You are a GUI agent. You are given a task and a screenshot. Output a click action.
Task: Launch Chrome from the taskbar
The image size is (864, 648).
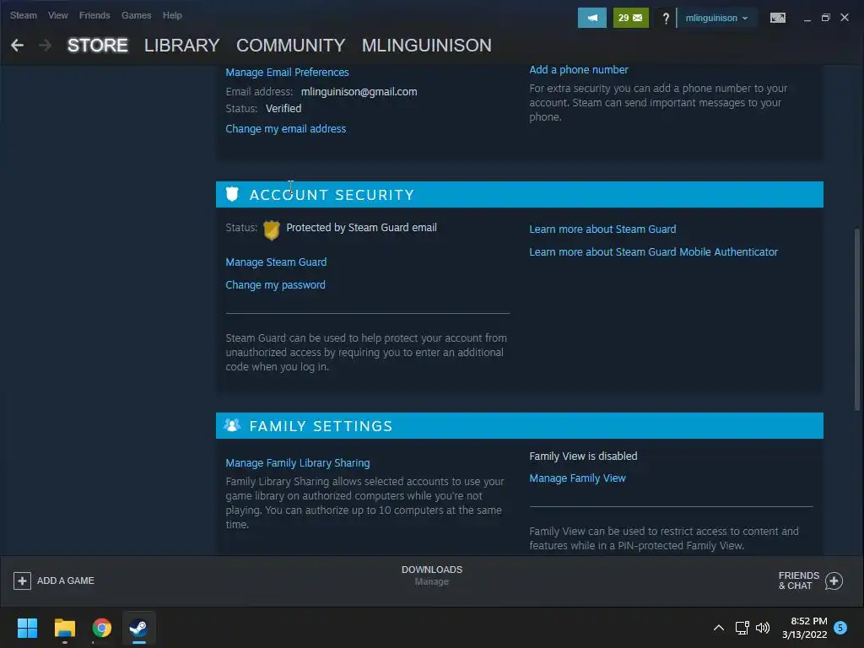click(101, 628)
